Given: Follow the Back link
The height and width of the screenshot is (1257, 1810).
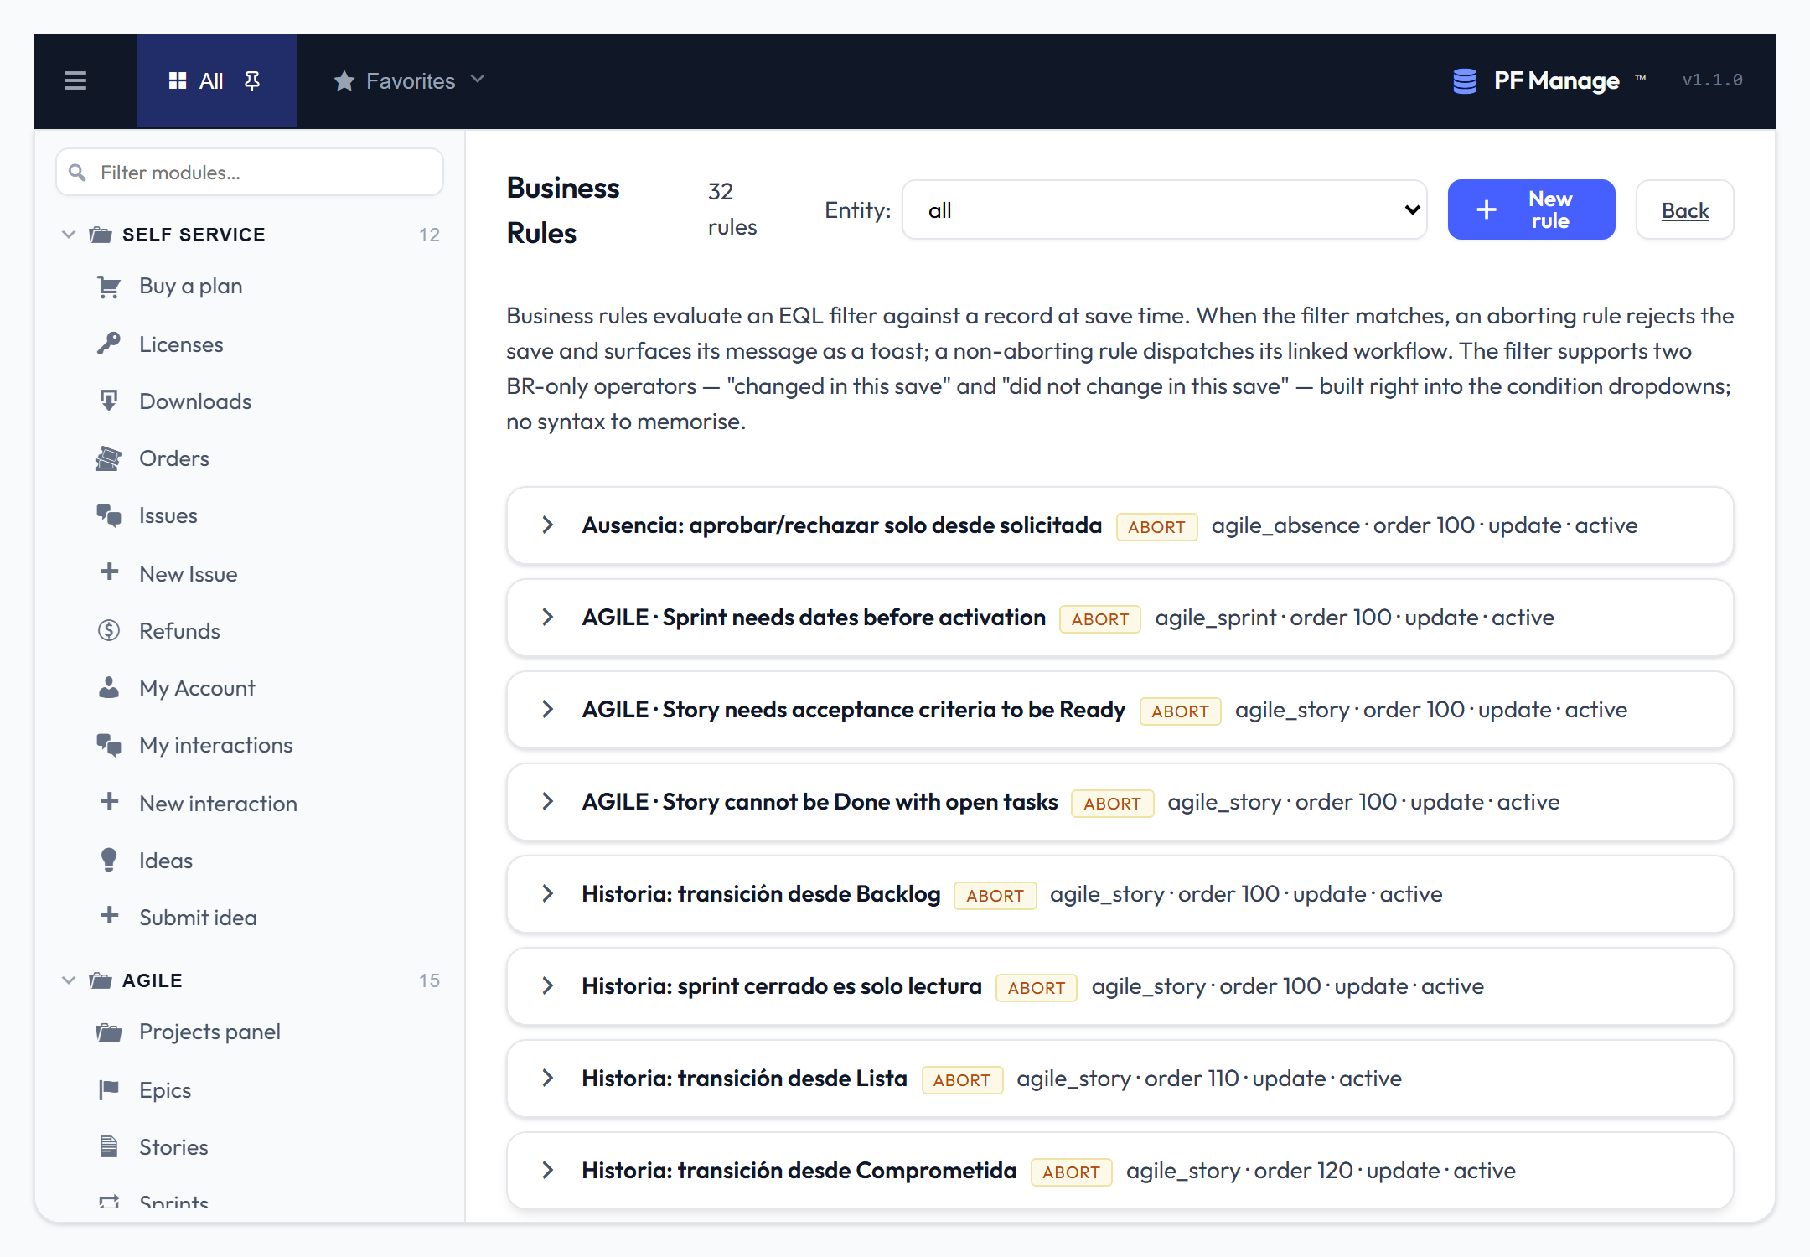Looking at the screenshot, I should click(1684, 210).
